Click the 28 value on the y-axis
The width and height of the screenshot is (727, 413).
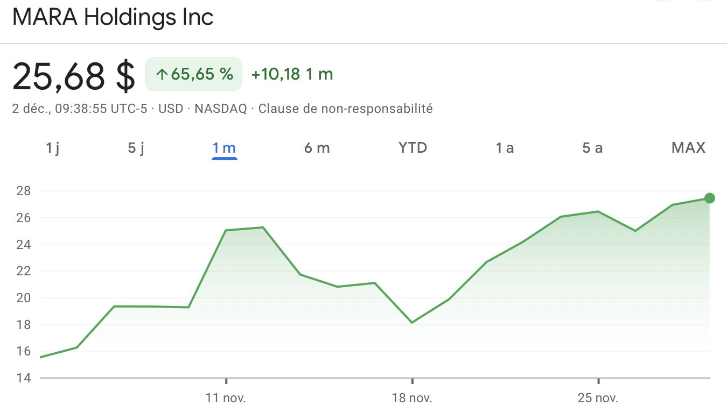click(24, 191)
